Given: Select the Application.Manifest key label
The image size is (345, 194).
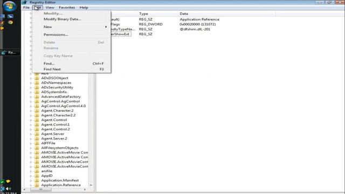Looking at the screenshot, I should point(60,181).
